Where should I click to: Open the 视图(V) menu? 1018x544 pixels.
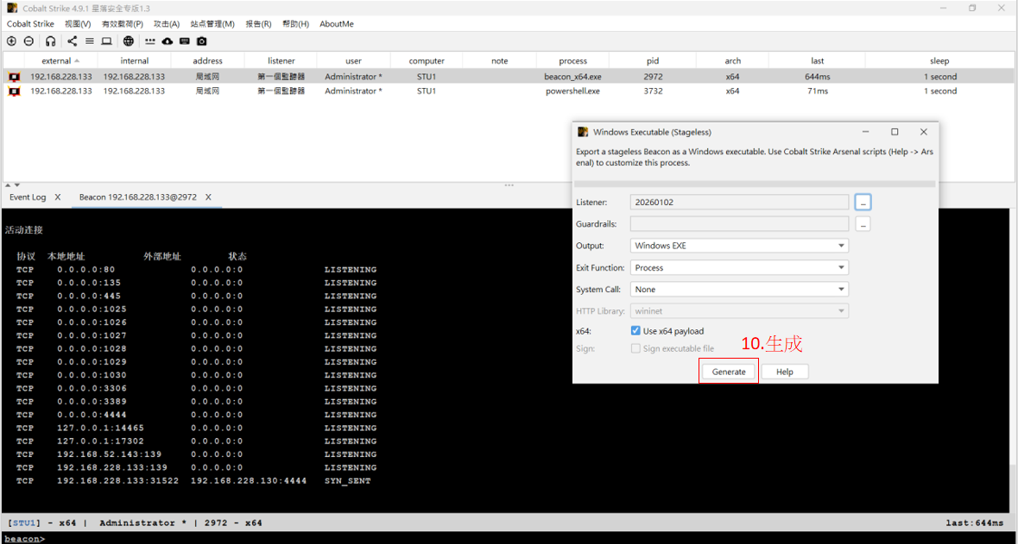78,24
